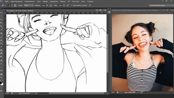Open the Выделение menu
Image resolution: width=174 pixels, height=98 pixels.
pyautogui.click(x=54, y=1)
